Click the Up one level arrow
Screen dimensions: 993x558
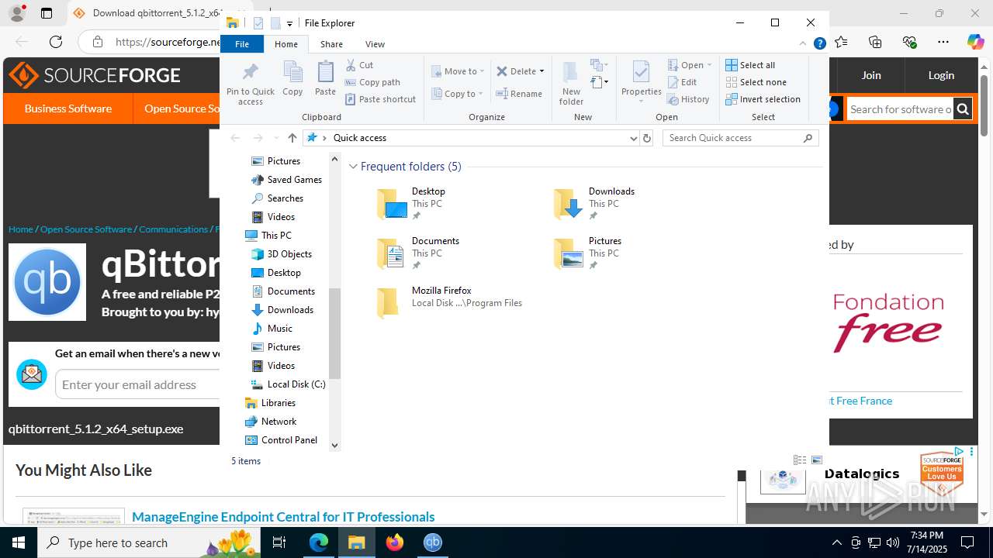coord(292,138)
